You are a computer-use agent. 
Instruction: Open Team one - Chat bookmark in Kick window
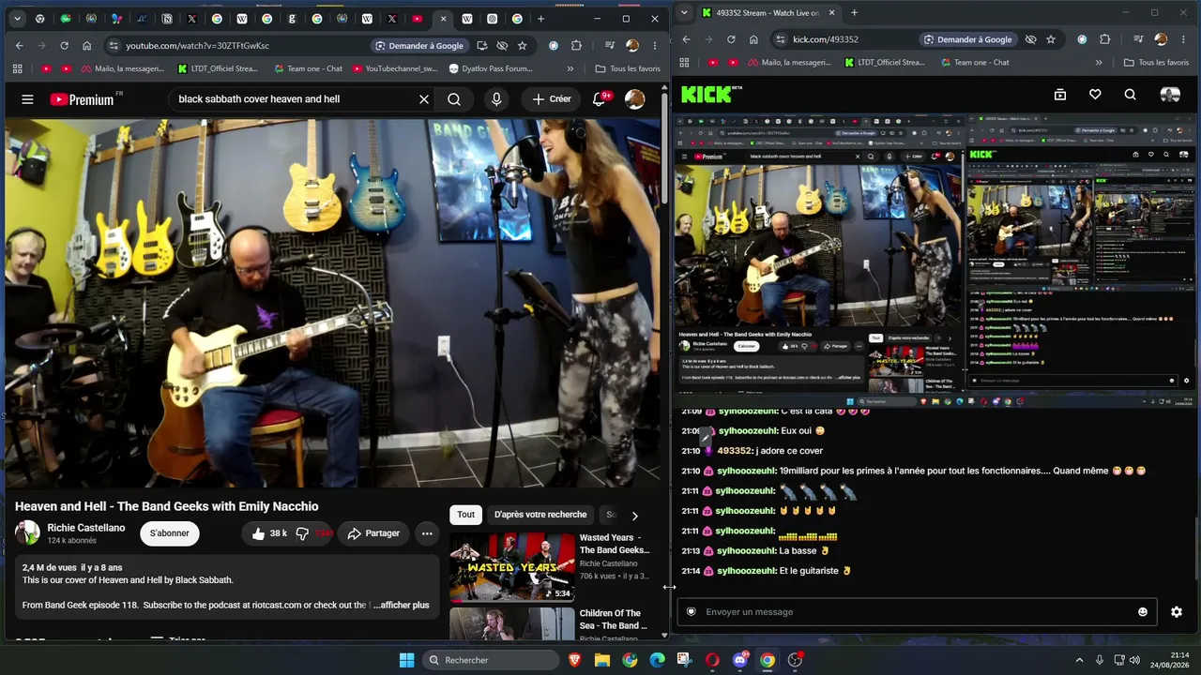(973, 63)
